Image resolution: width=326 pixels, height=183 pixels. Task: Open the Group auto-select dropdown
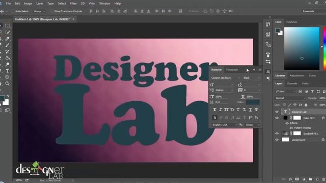pos(39,11)
